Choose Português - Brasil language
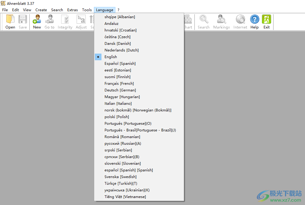Viewport: 305px width, 205px height. tap(139, 130)
